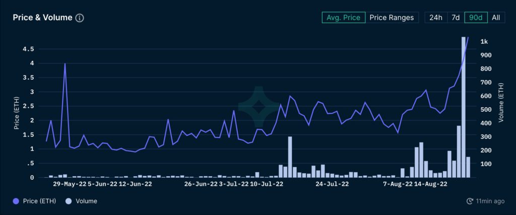
Task: Click the tallest volume bar at far right
Action: tap(464, 107)
